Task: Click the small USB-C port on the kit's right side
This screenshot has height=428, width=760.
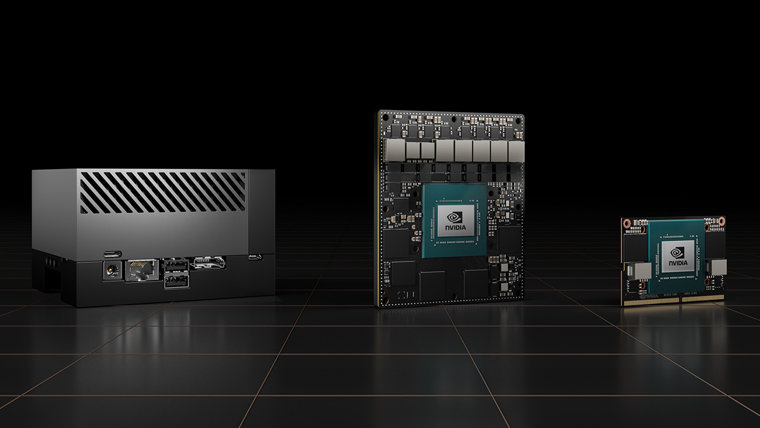Action: click(x=255, y=257)
